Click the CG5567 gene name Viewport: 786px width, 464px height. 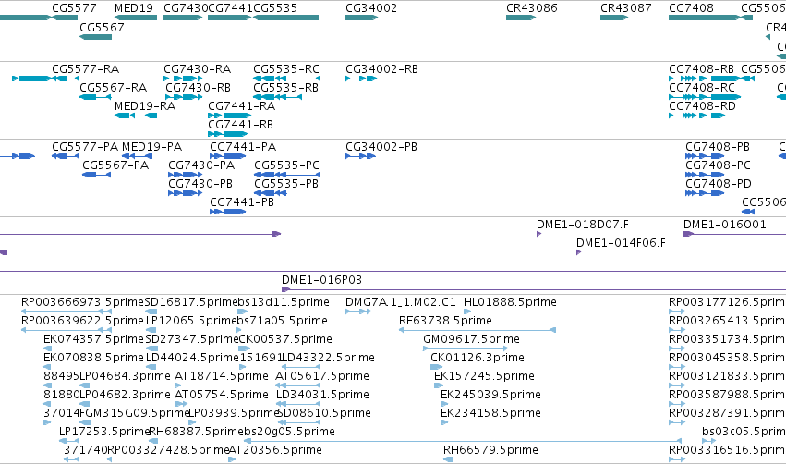(x=102, y=27)
